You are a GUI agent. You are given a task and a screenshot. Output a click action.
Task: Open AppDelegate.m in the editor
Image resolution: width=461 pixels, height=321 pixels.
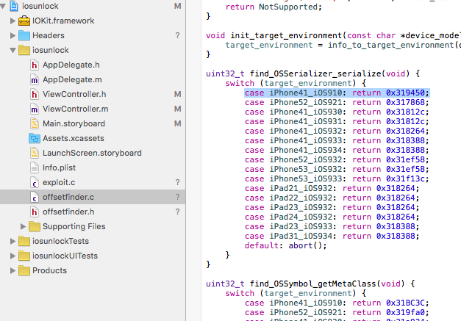(x=72, y=79)
